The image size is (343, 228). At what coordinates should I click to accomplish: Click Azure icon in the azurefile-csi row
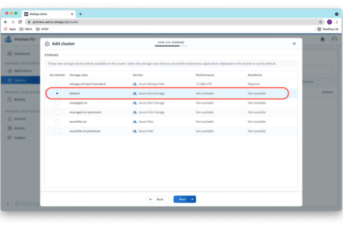[x=134, y=122]
